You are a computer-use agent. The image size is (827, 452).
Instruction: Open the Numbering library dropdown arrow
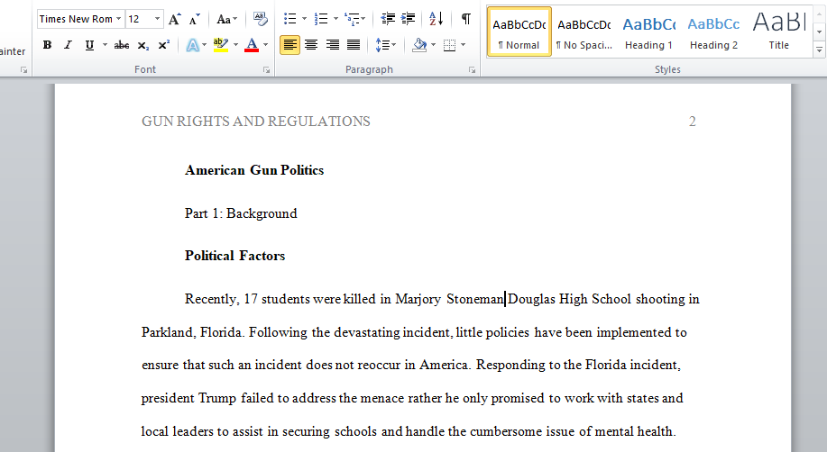pos(335,20)
